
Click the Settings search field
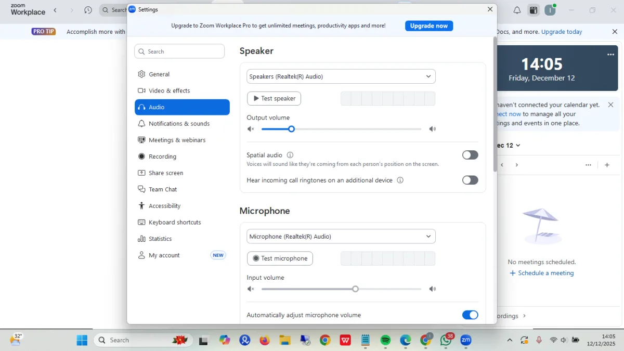(x=180, y=51)
